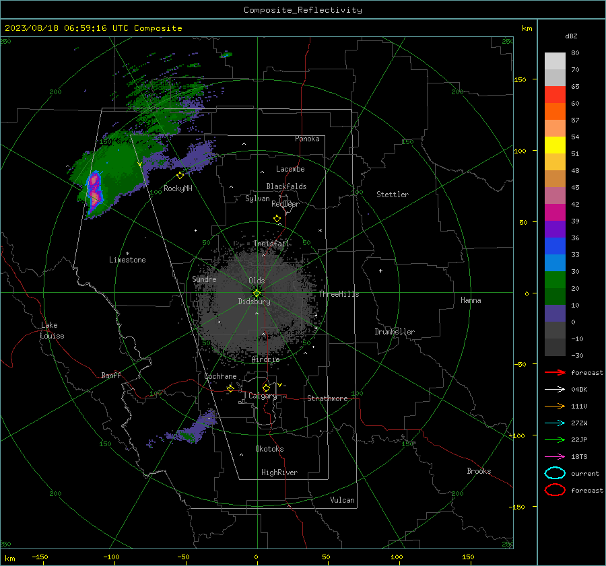Click the Limestone label
Viewport: 606px width, 566px height.
(127, 260)
